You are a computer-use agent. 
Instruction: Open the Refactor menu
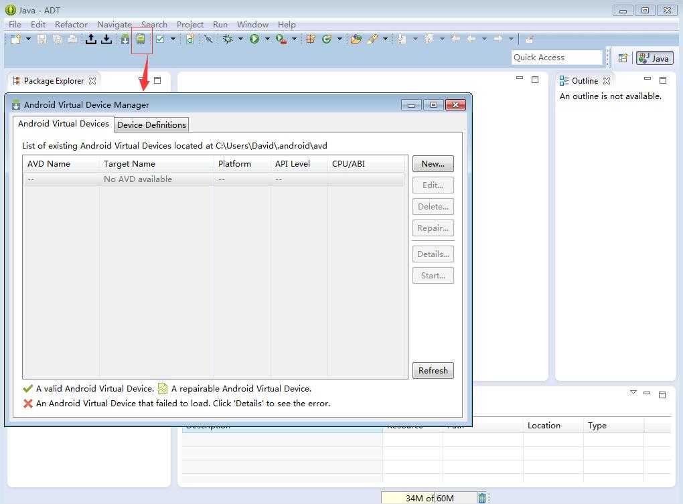coord(71,24)
